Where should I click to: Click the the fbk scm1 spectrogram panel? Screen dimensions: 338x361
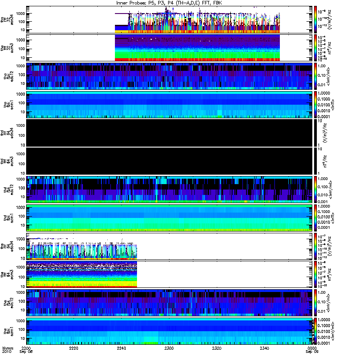[169, 331]
